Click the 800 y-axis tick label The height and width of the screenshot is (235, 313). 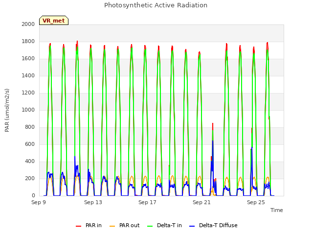tap(30, 127)
